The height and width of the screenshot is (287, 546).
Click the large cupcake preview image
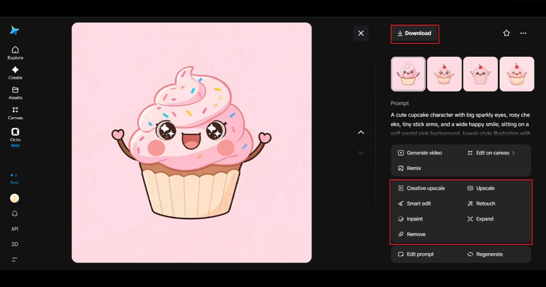point(192,143)
